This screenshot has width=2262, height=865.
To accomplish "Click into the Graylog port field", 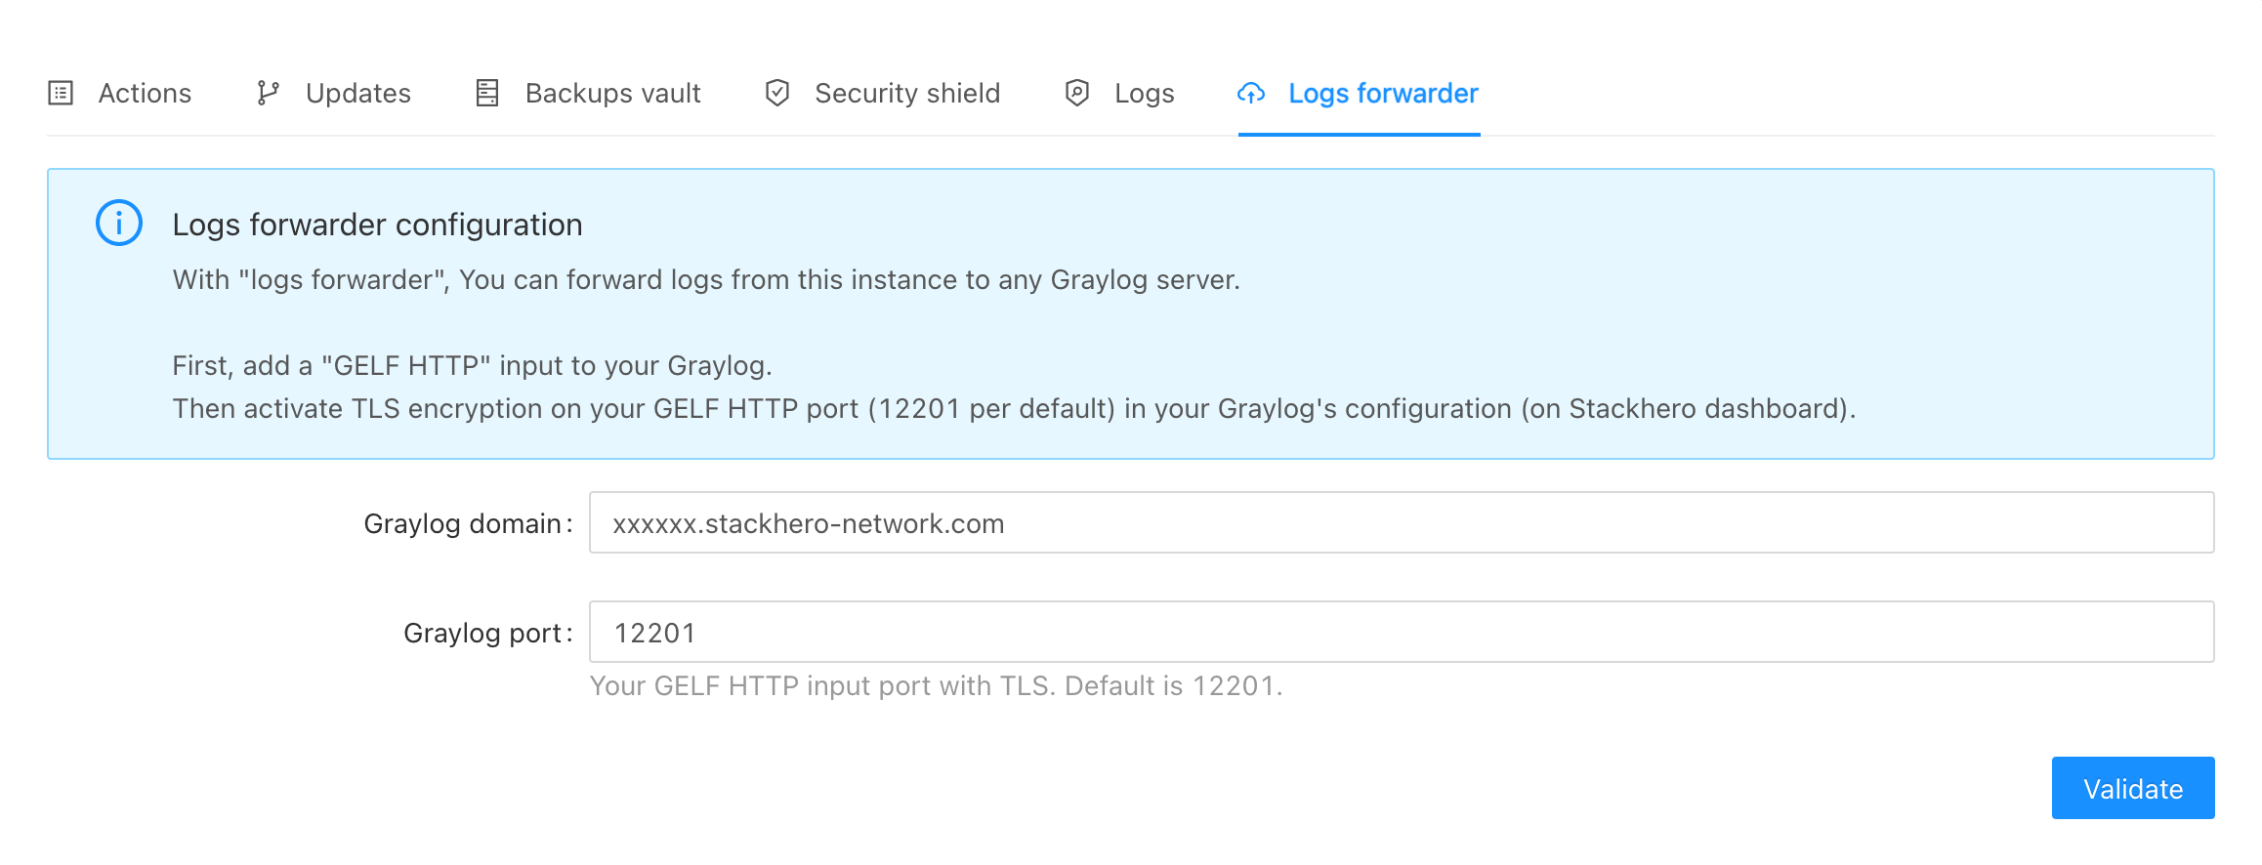I will coord(1401,633).
